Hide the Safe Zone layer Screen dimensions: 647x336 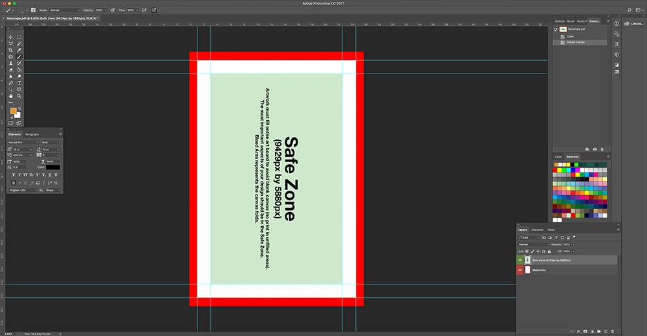[520, 260]
